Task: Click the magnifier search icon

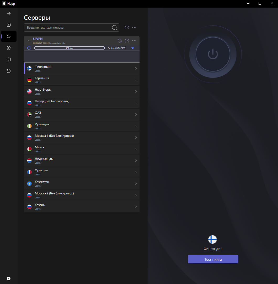Action: click(x=114, y=28)
